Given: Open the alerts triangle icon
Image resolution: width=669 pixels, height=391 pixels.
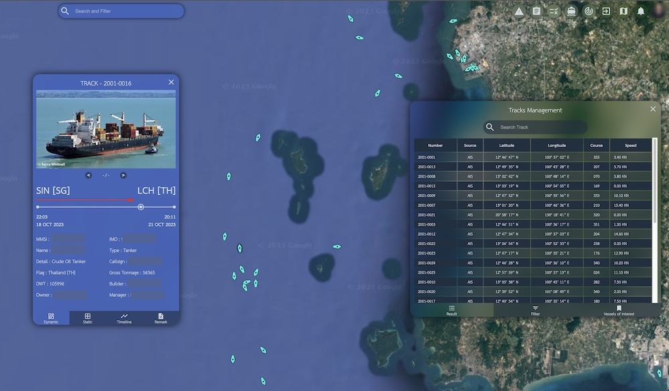Looking at the screenshot, I should coord(518,11).
